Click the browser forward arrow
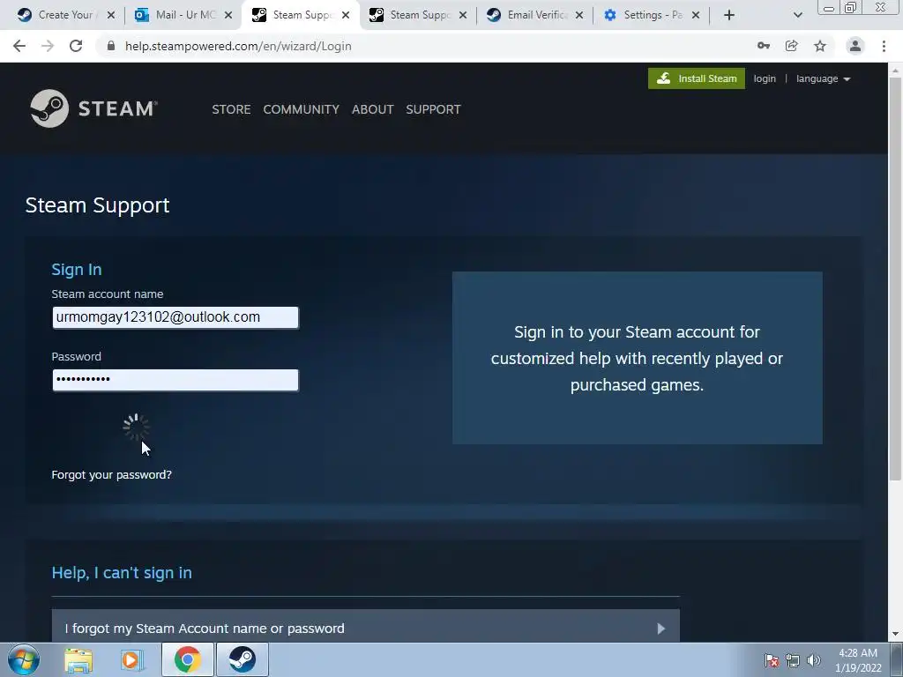Screen dimensions: 903x677 [x=48, y=46]
